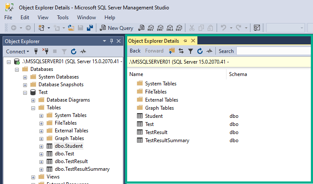Open a new DAX query
313x184 pixels.
(x=179, y=28)
